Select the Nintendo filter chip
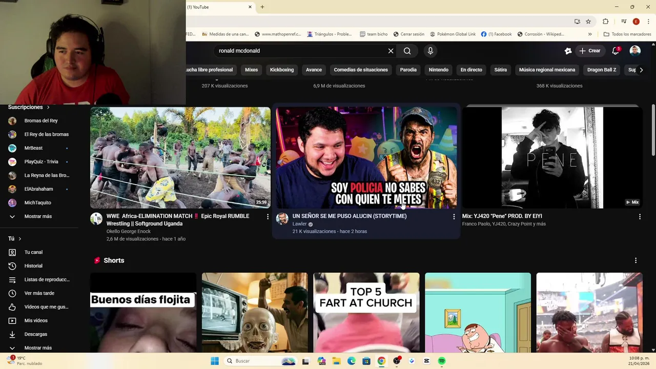656x369 pixels. point(438,70)
